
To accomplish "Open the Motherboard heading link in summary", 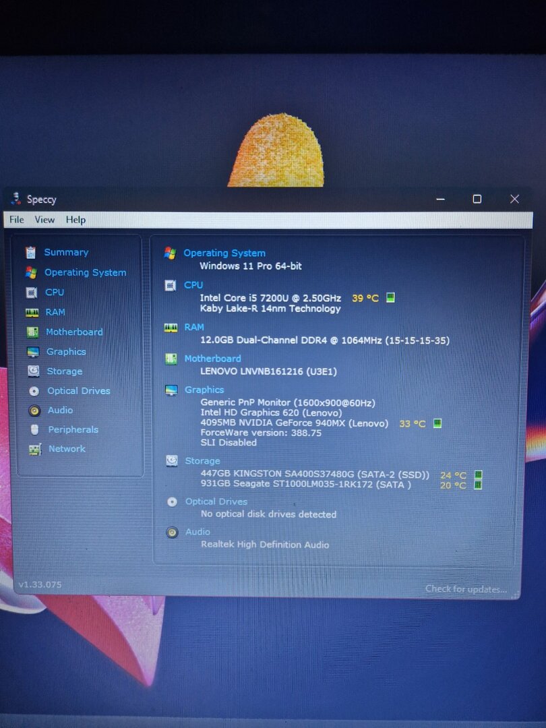I will click(x=212, y=359).
